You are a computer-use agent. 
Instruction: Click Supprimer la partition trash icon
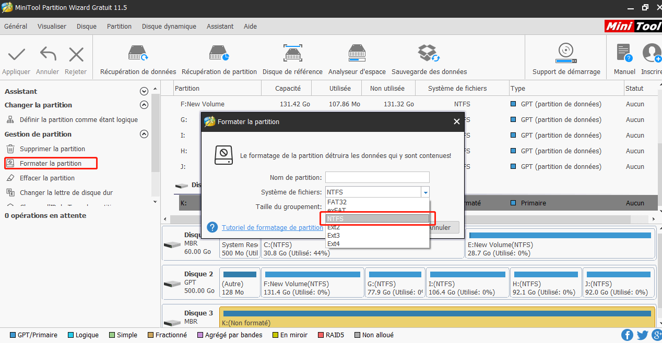10,149
